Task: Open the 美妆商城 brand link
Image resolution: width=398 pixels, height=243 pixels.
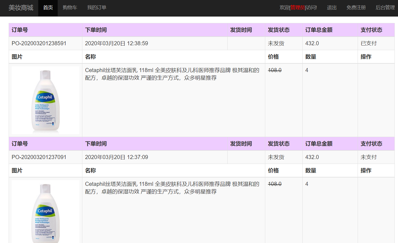Action: tap(21, 8)
